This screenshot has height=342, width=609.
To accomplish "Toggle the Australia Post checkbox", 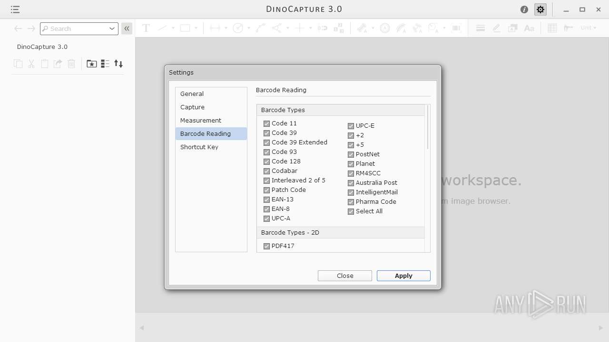I will point(351,183).
